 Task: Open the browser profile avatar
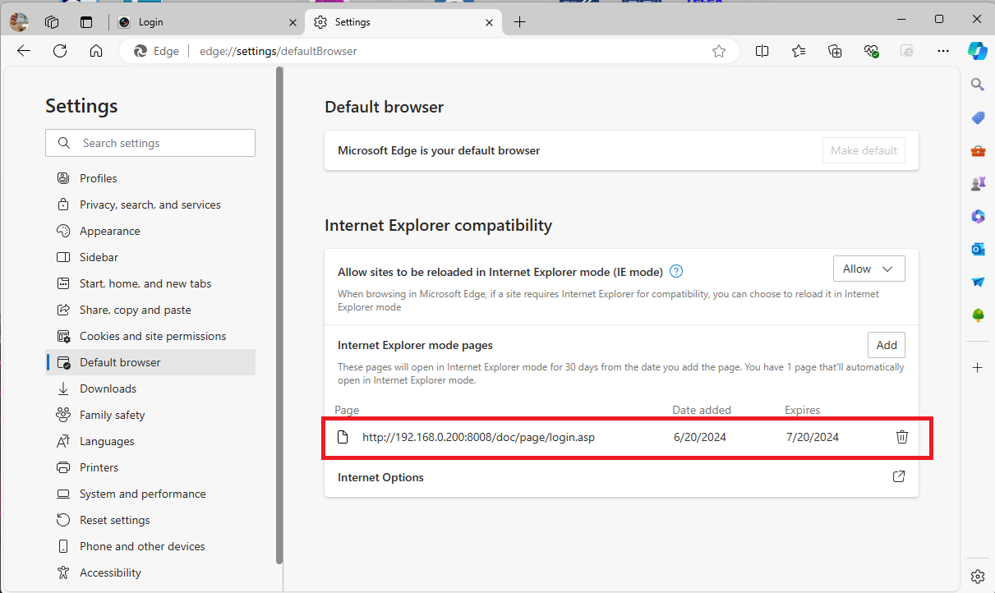19,22
